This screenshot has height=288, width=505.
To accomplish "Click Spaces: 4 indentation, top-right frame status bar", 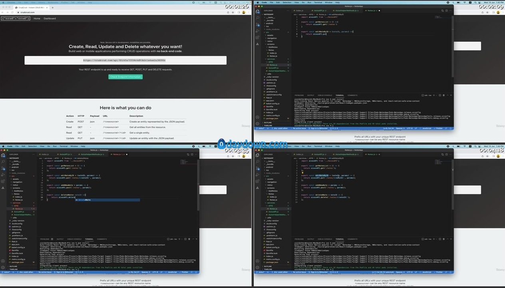I will click(401, 128).
